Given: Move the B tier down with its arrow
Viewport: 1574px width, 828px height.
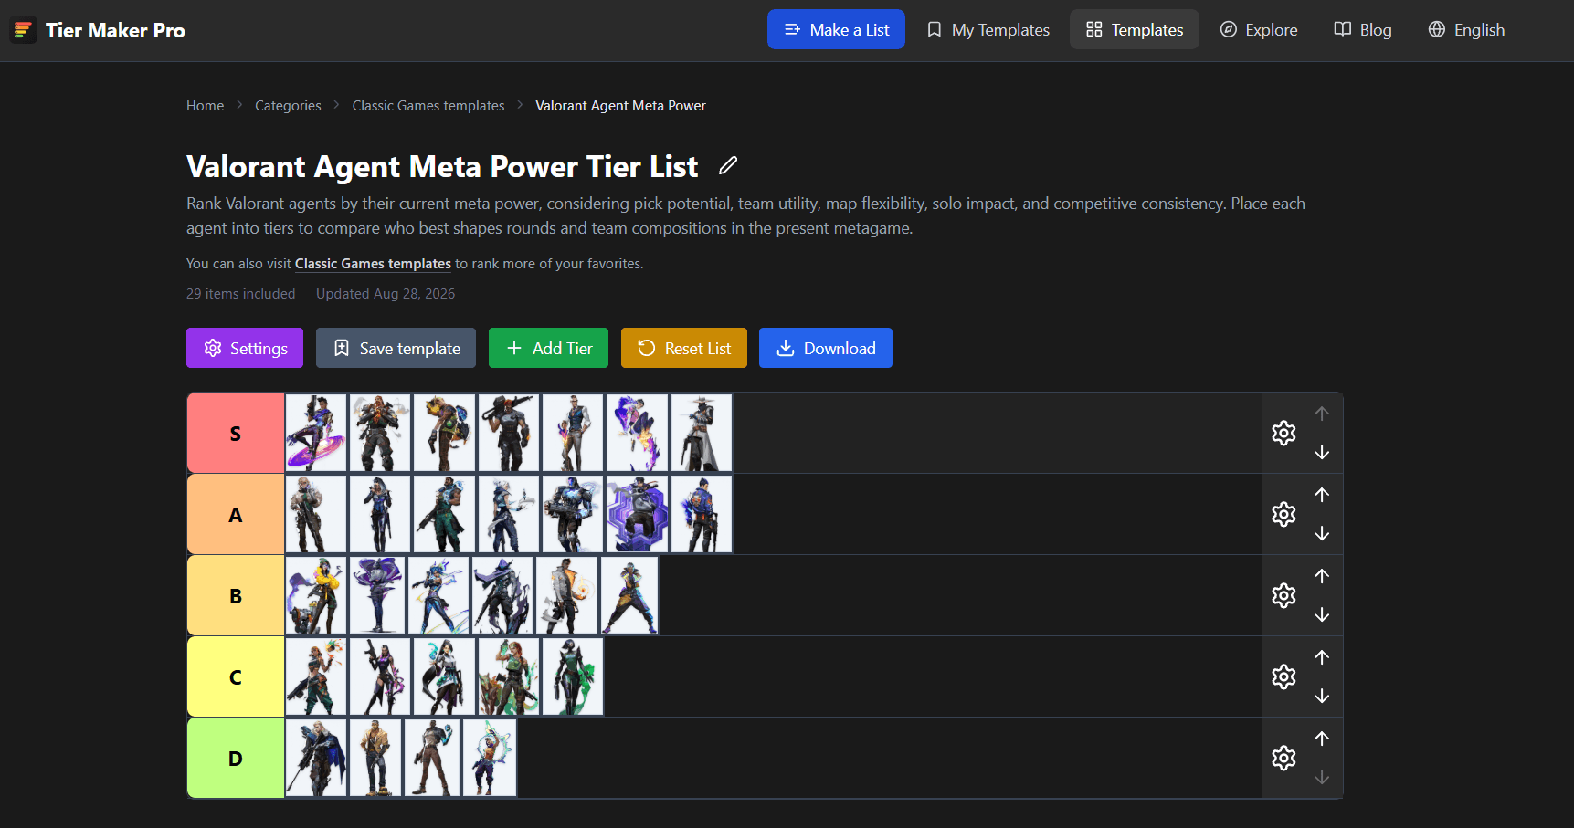Looking at the screenshot, I should click(1322, 615).
